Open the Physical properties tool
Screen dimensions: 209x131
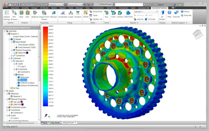(x=54, y=14)
